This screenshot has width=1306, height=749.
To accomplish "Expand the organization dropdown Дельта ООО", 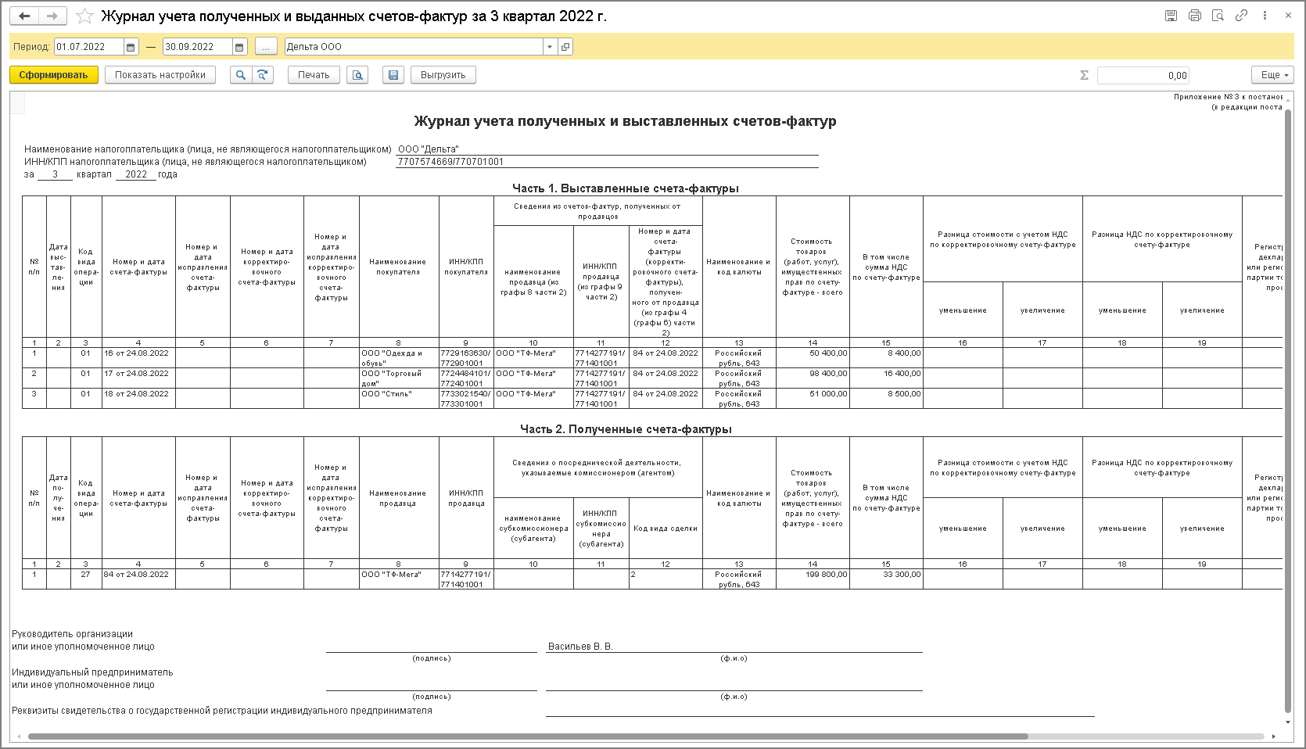I will (x=550, y=47).
